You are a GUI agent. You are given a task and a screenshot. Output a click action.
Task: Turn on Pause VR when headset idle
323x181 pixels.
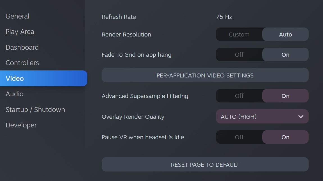[285, 137]
